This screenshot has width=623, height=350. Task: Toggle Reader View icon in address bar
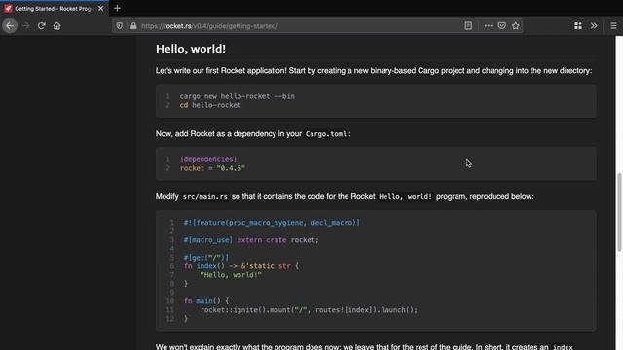[x=468, y=26]
